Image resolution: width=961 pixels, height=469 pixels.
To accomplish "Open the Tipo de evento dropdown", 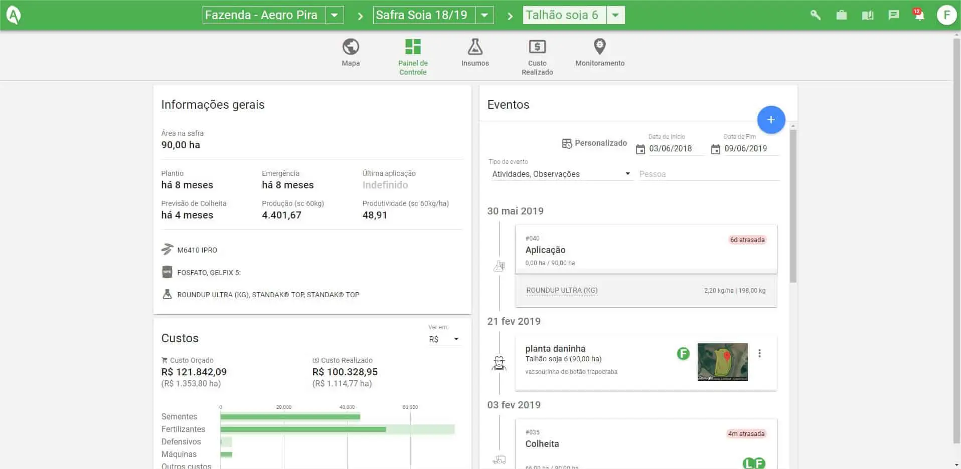I will (627, 173).
